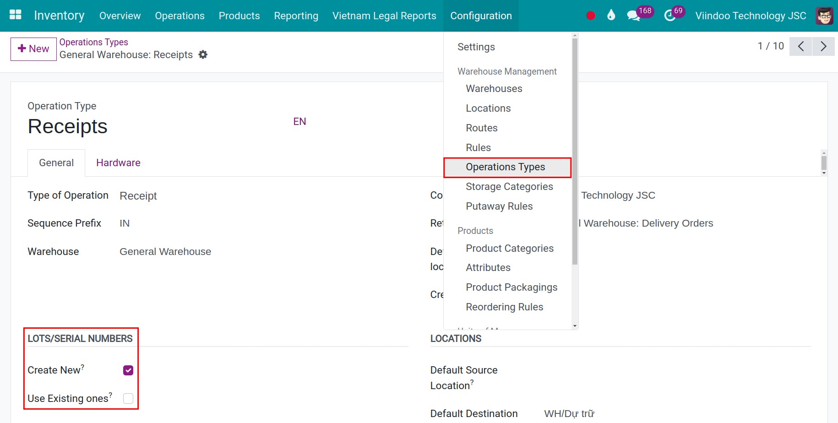Image resolution: width=838 pixels, height=423 pixels.
Task: Open conversations with 168 messages
Action: coord(640,14)
